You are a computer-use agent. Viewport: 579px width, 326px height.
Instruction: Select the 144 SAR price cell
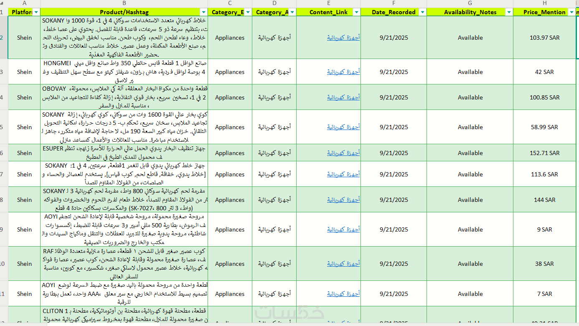(544, 200)
